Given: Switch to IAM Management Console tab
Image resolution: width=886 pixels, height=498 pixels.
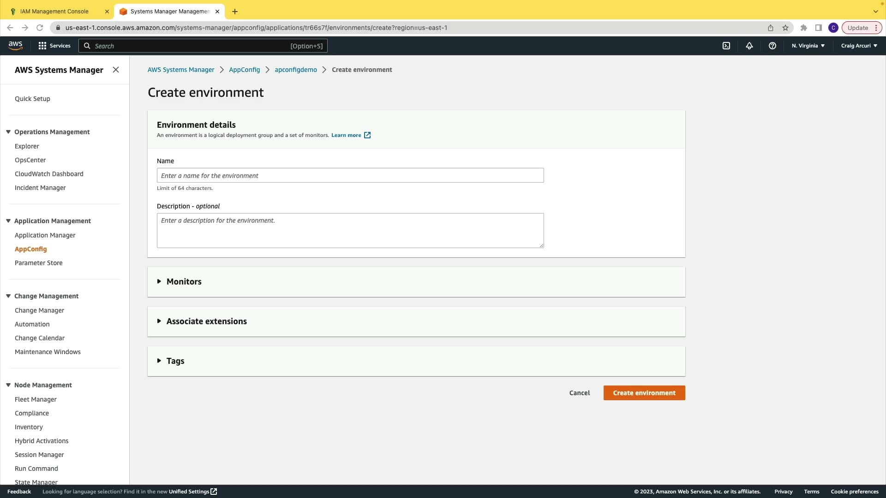Looking at the screenshot, I should pyautogui.click(x=54, y=12).
